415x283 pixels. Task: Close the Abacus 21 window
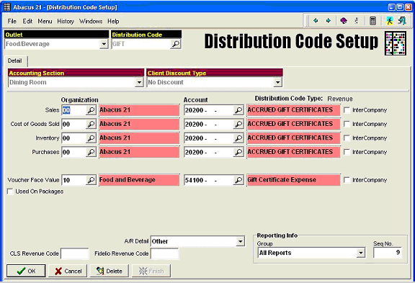408,7
